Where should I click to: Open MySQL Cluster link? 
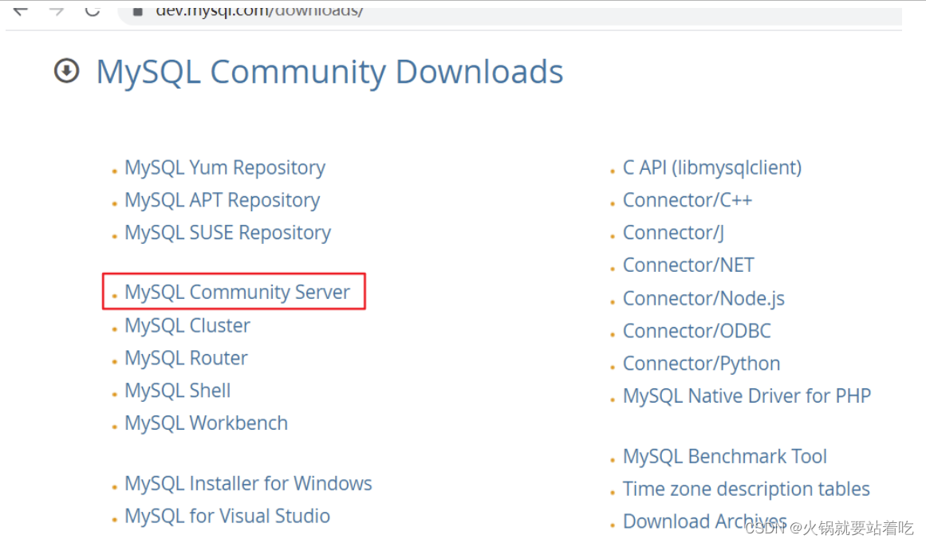coord(187,325)
